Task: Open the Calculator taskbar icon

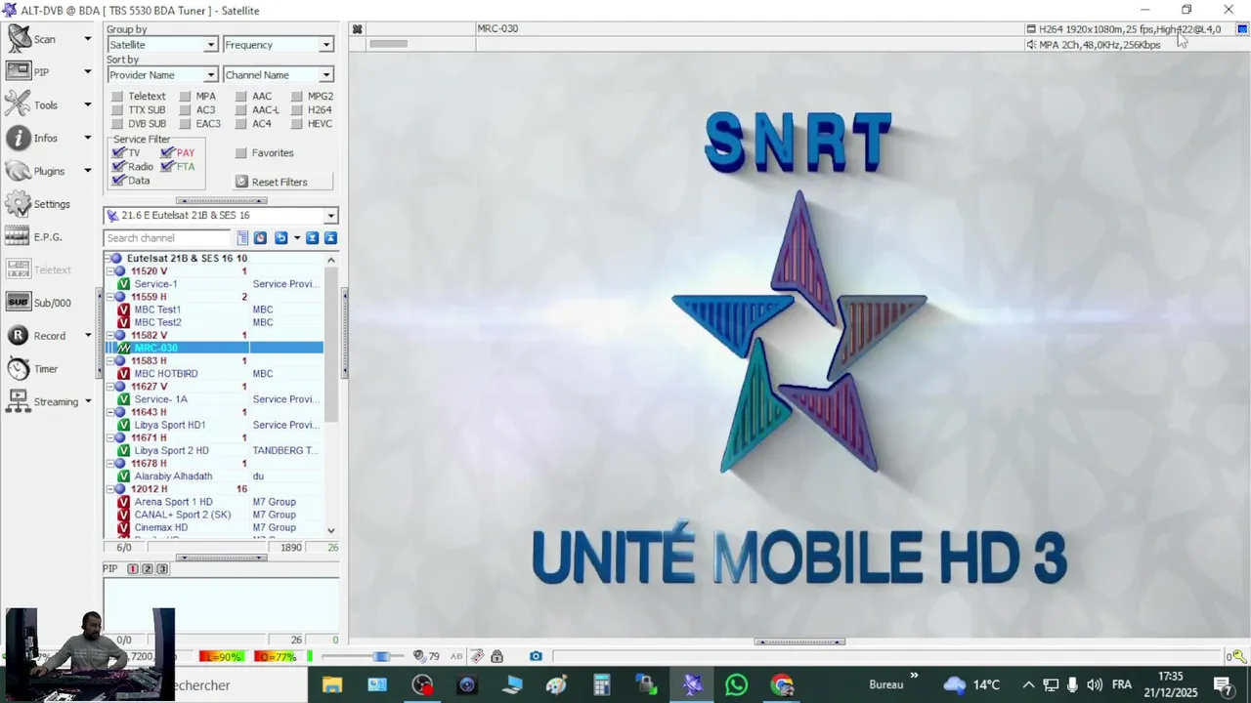Action: point(602,685)
